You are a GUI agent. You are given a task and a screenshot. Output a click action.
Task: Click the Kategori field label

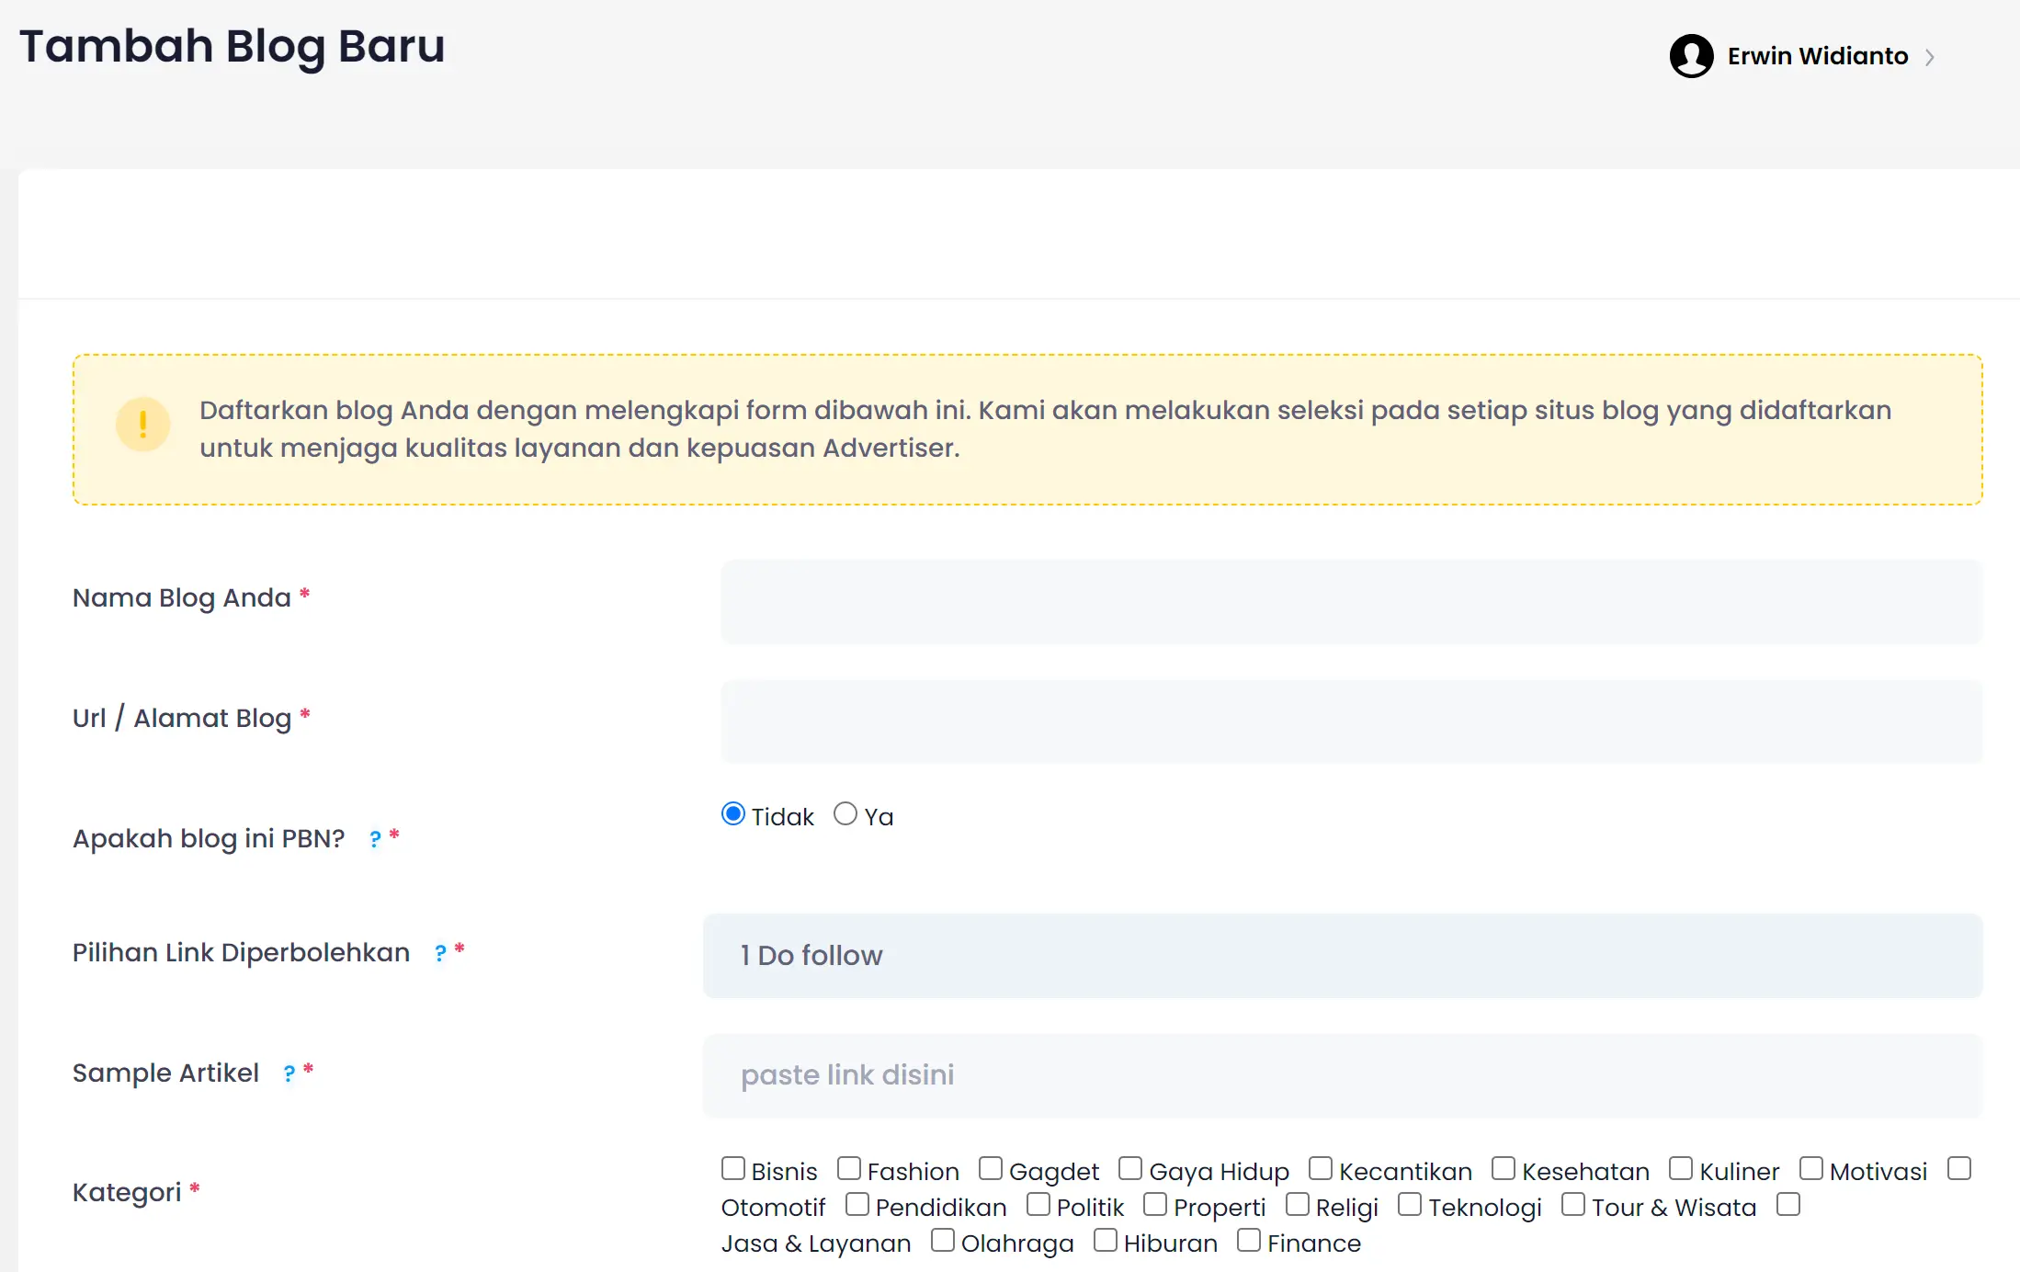click(x=127, y=1193)
